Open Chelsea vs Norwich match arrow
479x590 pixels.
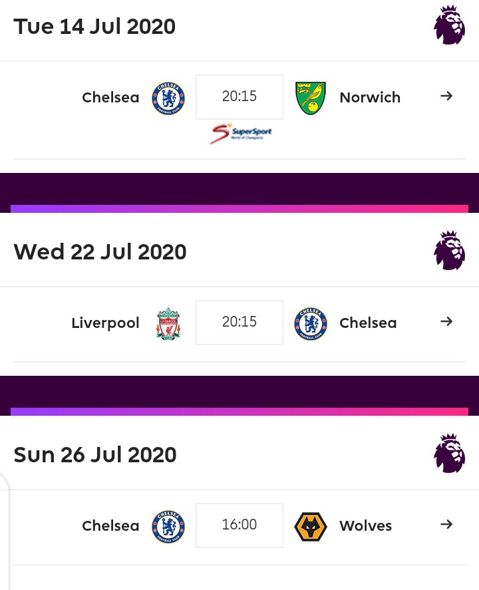(x=446, y=96)
